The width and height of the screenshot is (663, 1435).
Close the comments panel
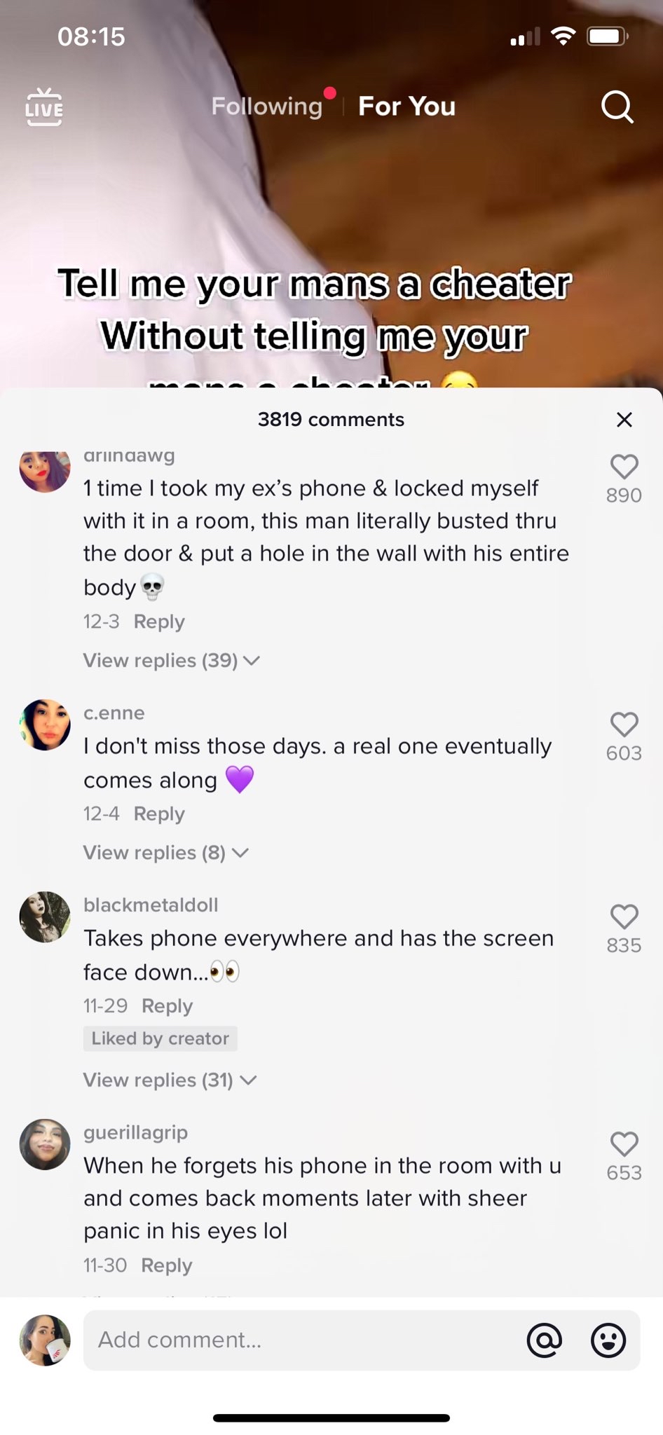point(624,419)
